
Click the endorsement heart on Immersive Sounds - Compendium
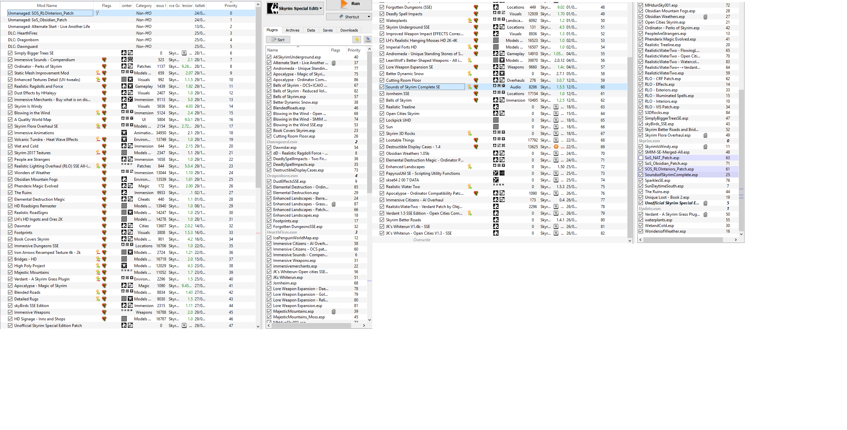[x=104, y=60]
